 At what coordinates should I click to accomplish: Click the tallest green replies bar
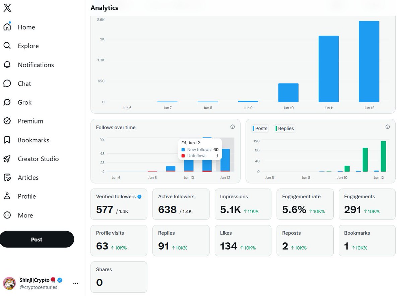(x=384, y=156)
